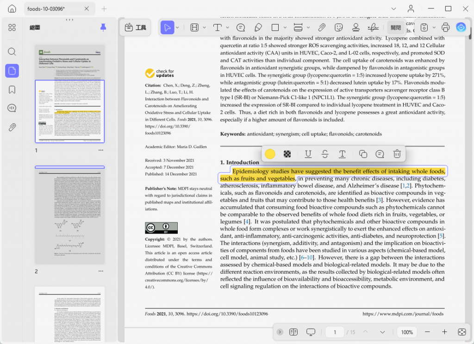
Task: Attach a file with paperclip tool
Action: pyautogui.click(x=322, y=27)
